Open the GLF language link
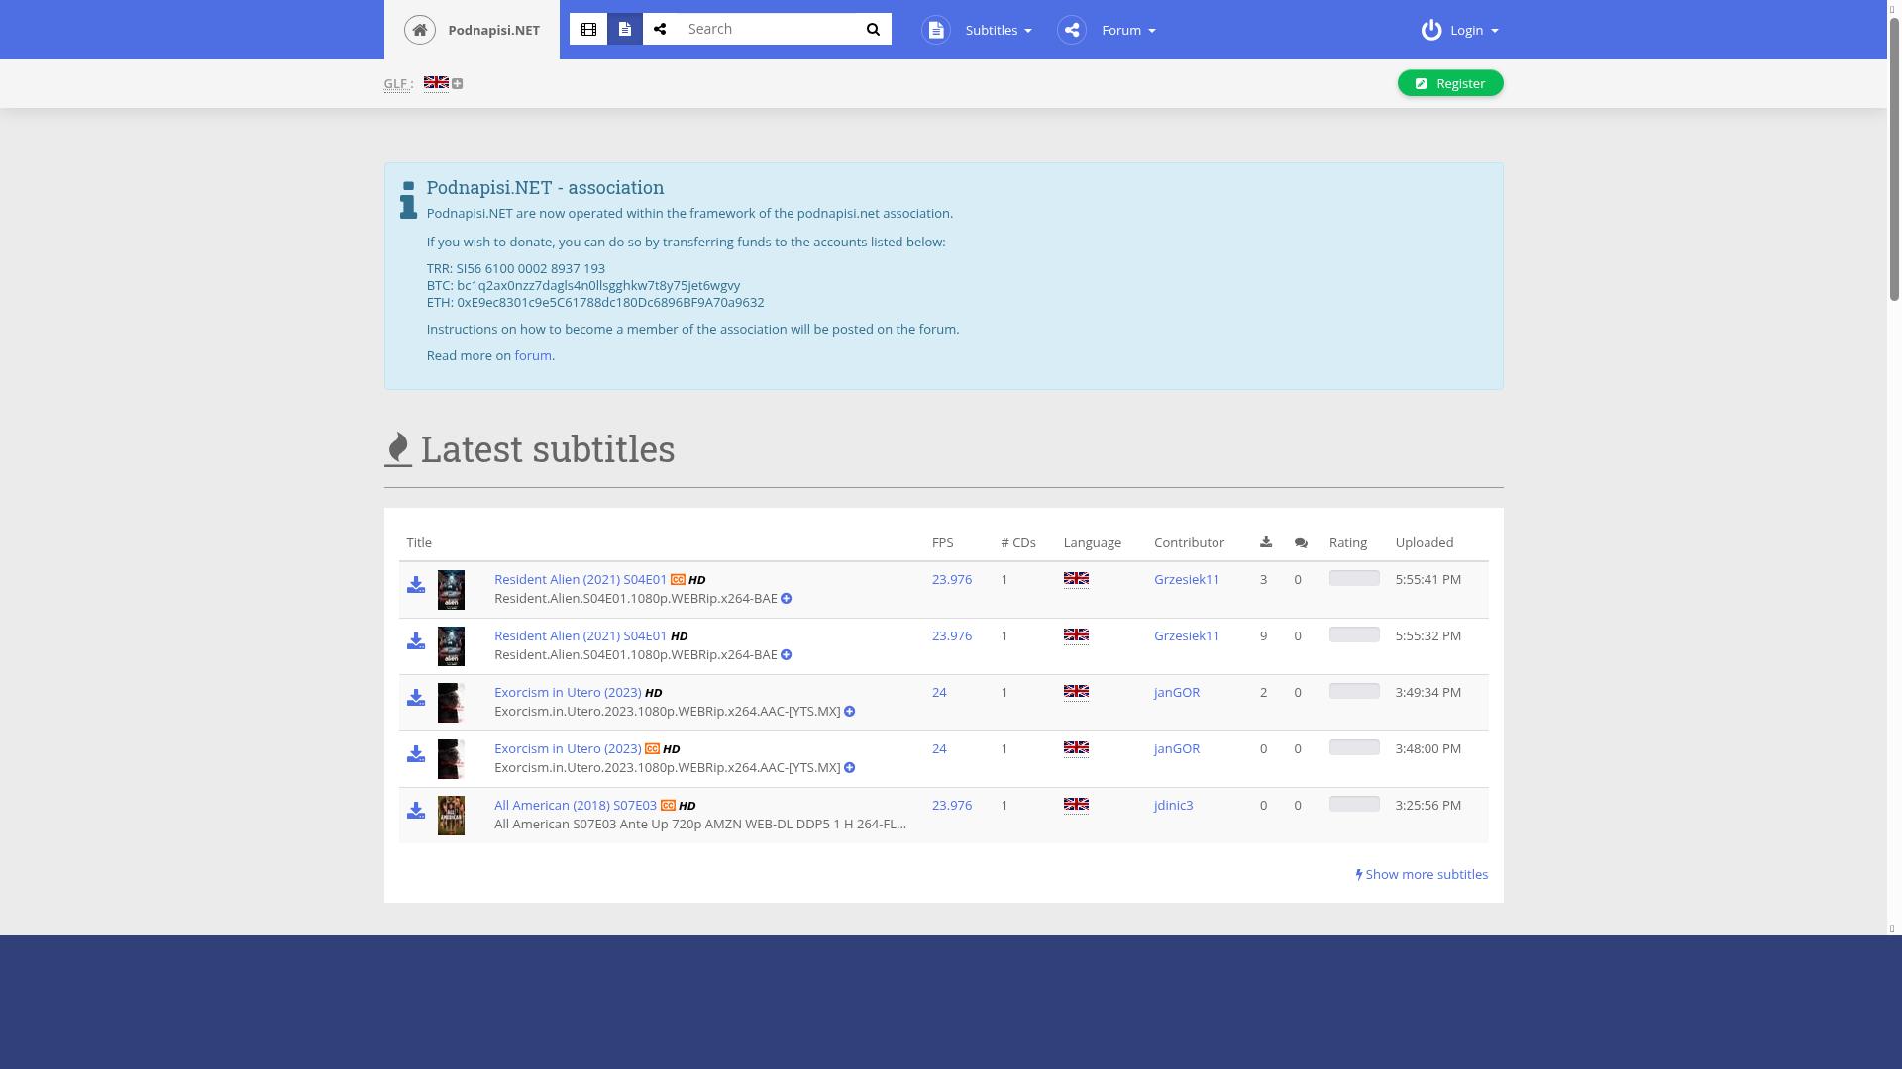The width and height of the screenshot is (1902, 1069). tap(396, 83)
